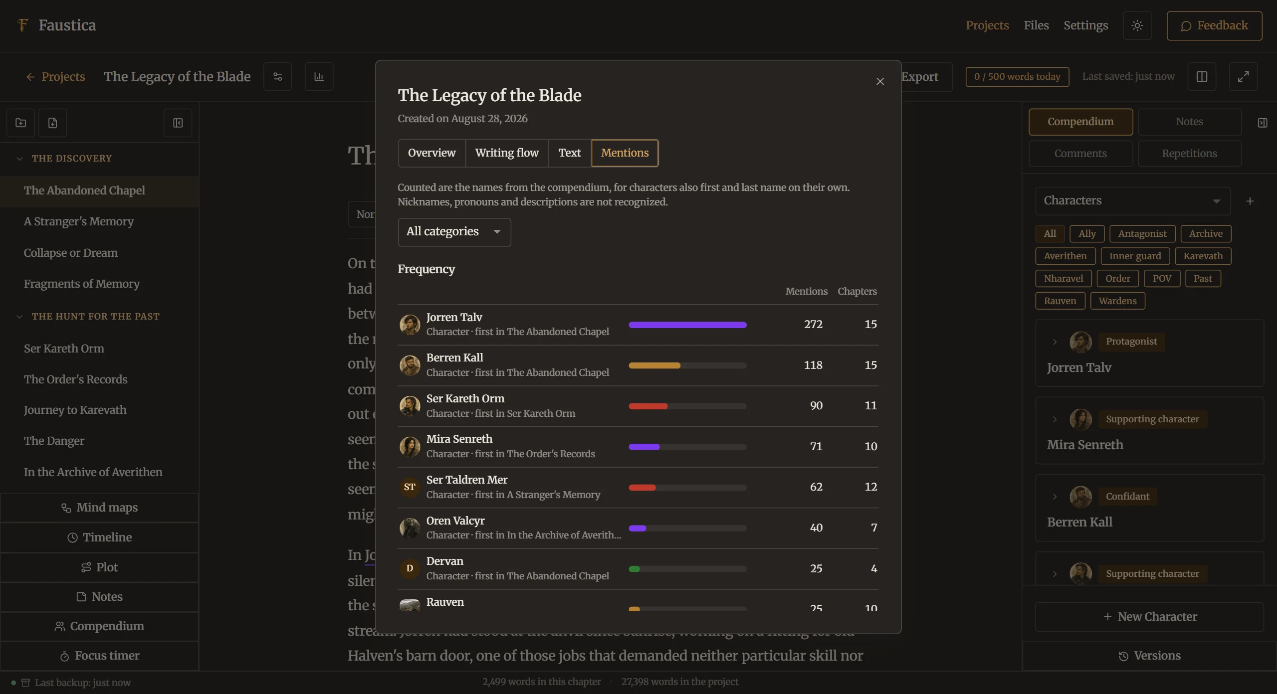
Task: Switch to the Text tab
Action: tap(570, 153)
